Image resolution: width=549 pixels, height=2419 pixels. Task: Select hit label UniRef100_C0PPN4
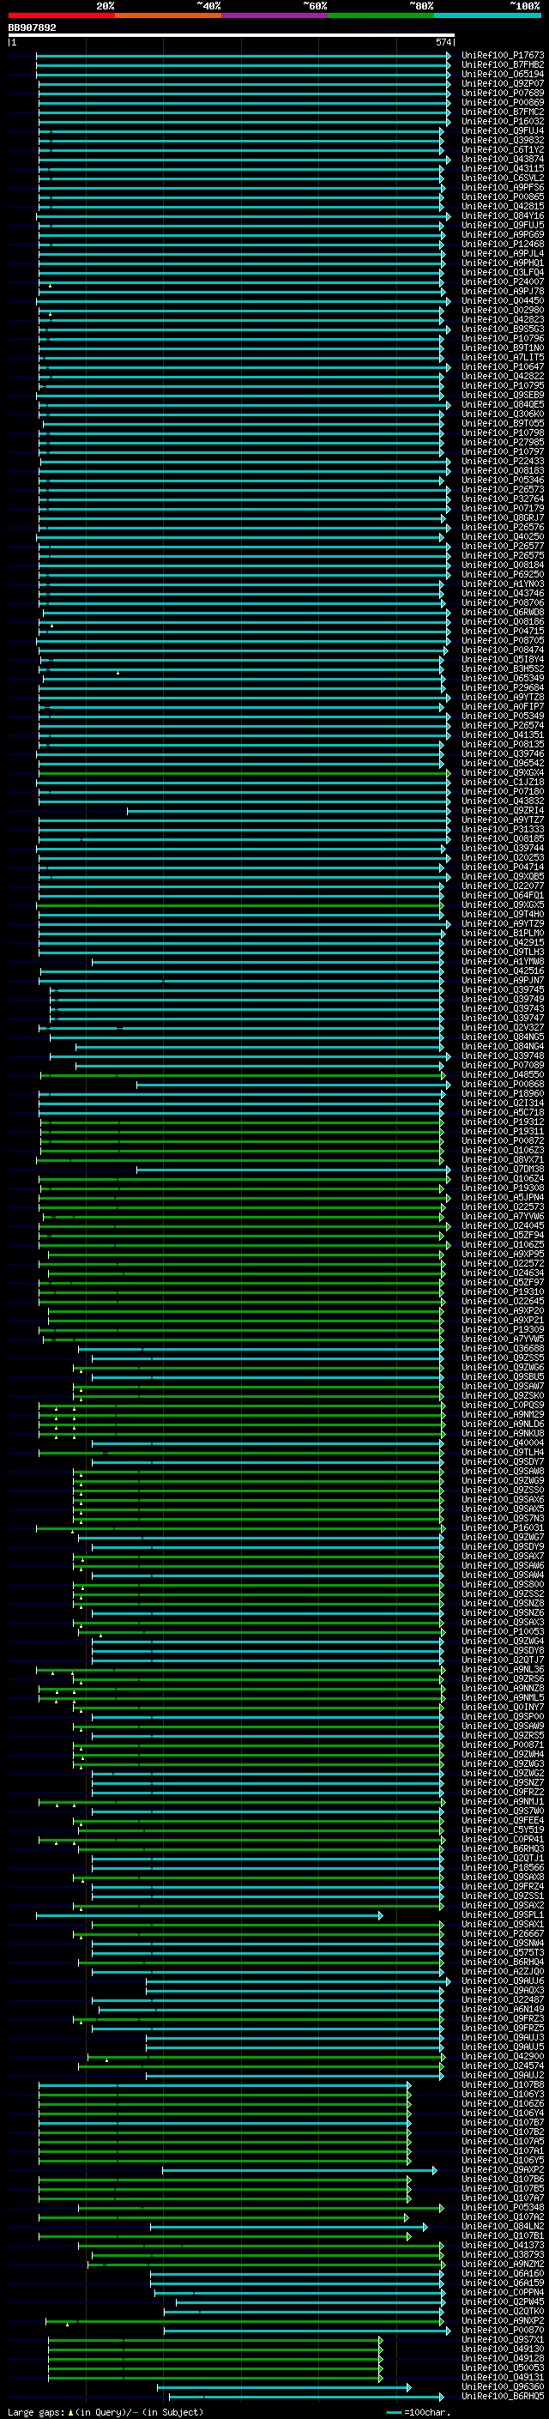503,2292
